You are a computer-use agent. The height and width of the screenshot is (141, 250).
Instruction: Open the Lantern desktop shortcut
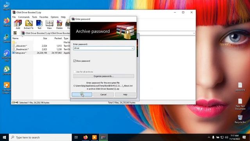coord(7,38)
